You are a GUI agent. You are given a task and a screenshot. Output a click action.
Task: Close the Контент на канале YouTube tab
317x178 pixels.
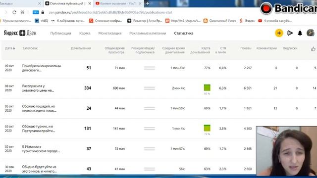(x=140, y=3)
